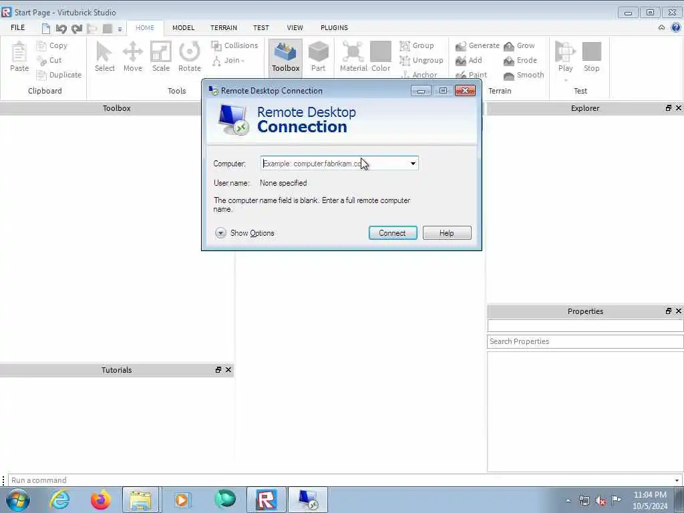The image size is (684, 513).
Task: Open the Computer combo box dropdown arrow
Action: point(413,164)
